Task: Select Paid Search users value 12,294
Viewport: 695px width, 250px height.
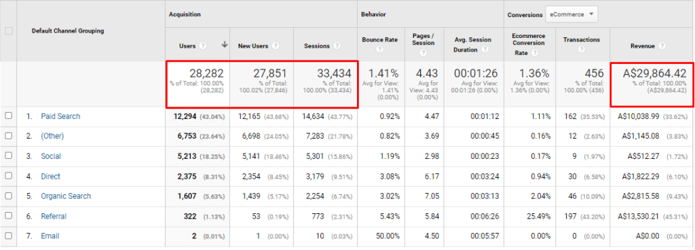Action: tap(184, 116)
